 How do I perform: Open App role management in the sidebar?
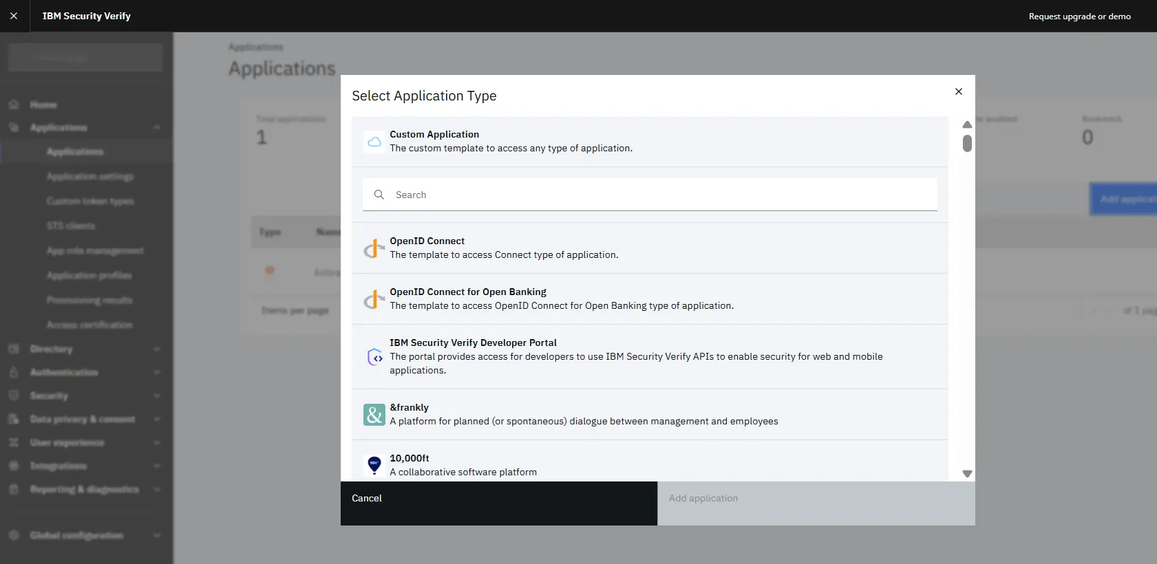pyautogui.click(x=86, y=250)
